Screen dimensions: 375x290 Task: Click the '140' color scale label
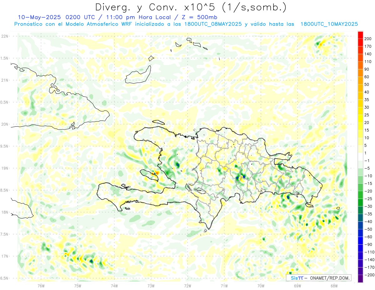pyautogui.click(x=368, y=54)
